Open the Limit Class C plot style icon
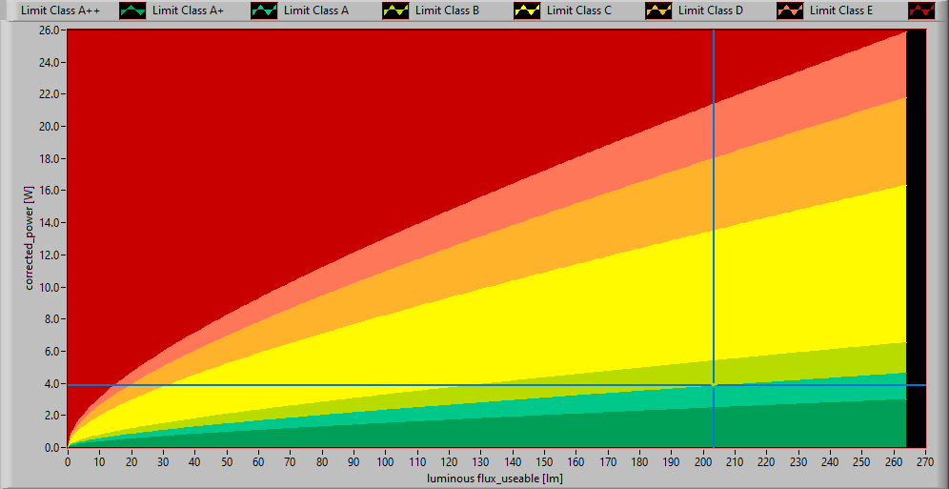This screenshot has width=949, height=489. (x=660, y=11)
